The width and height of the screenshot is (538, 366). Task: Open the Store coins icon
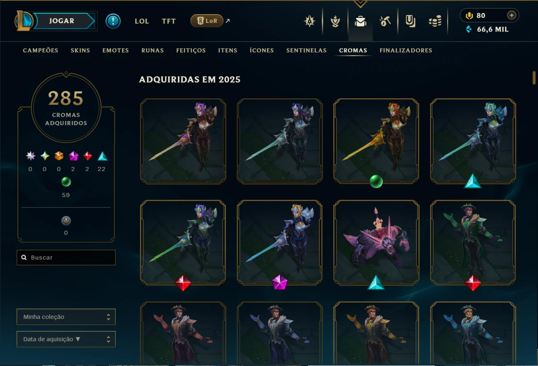[435, 21]
